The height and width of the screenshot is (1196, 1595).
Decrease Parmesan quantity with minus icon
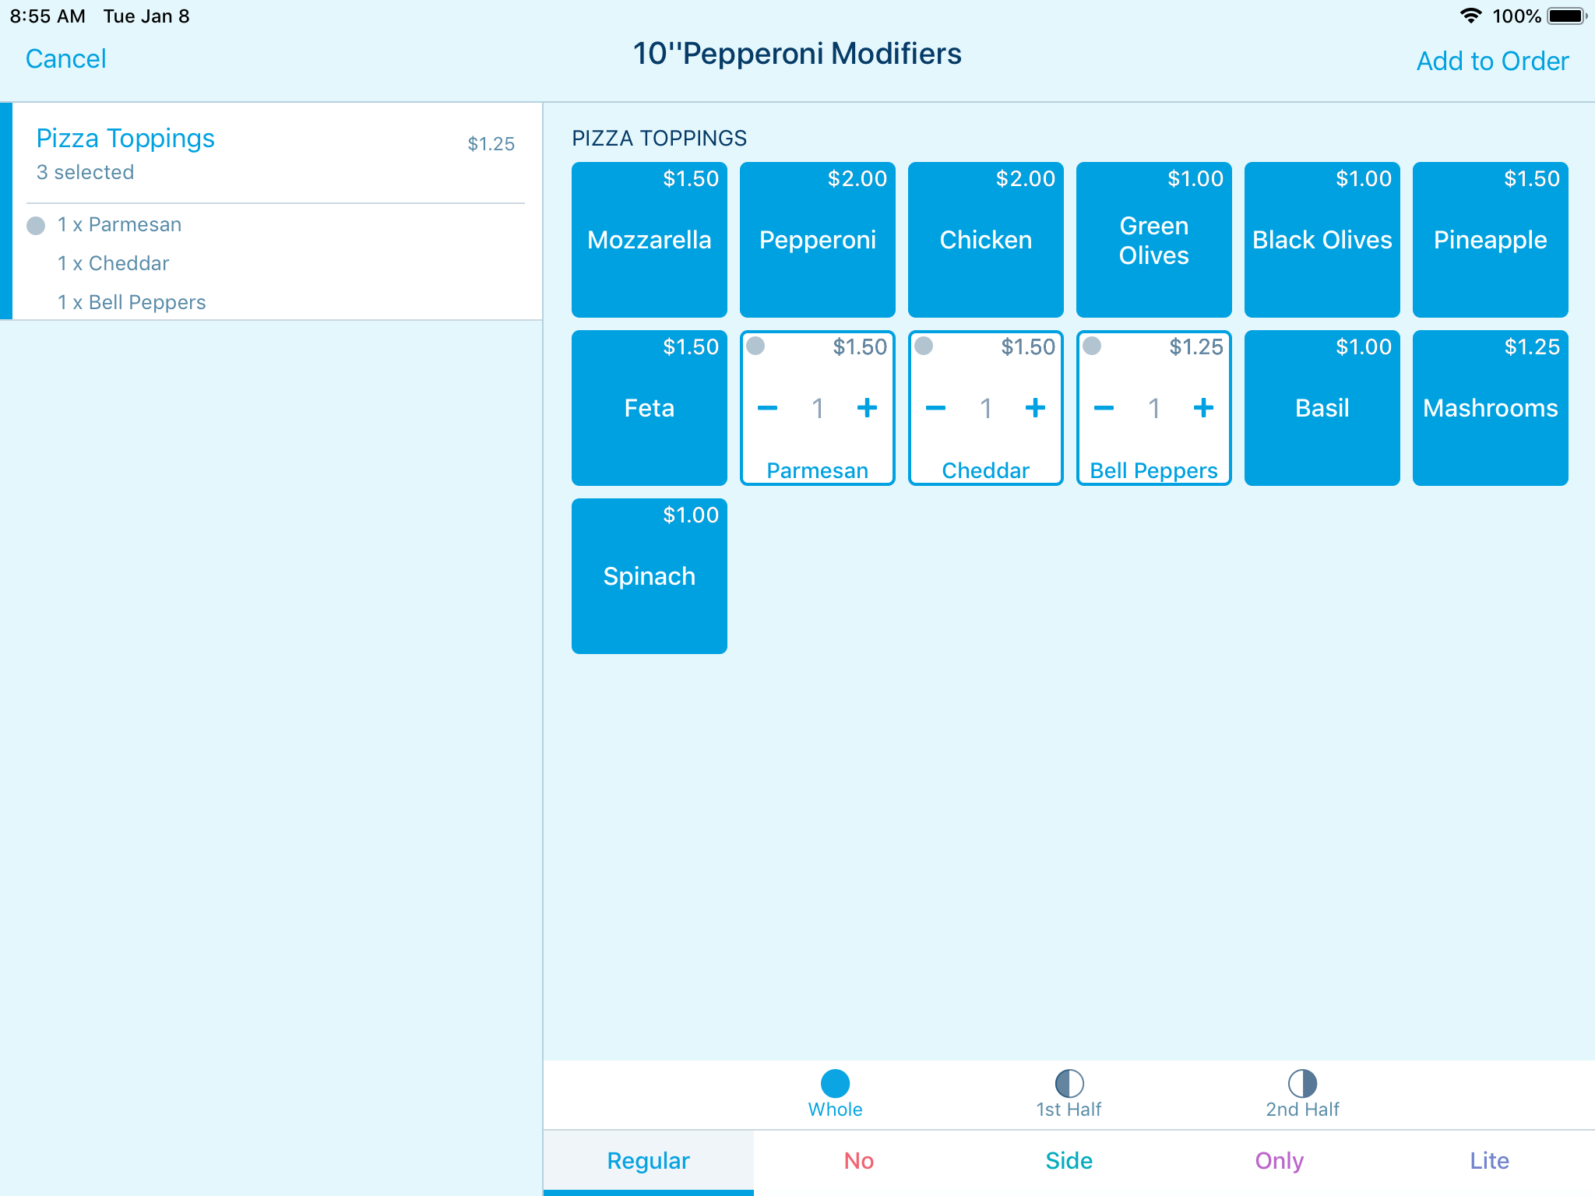767,408
